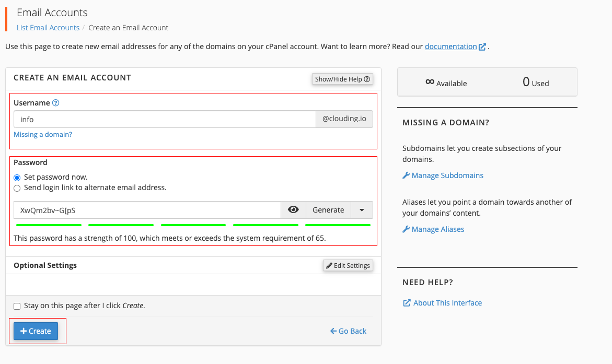Generate a new password

[328, 210]
